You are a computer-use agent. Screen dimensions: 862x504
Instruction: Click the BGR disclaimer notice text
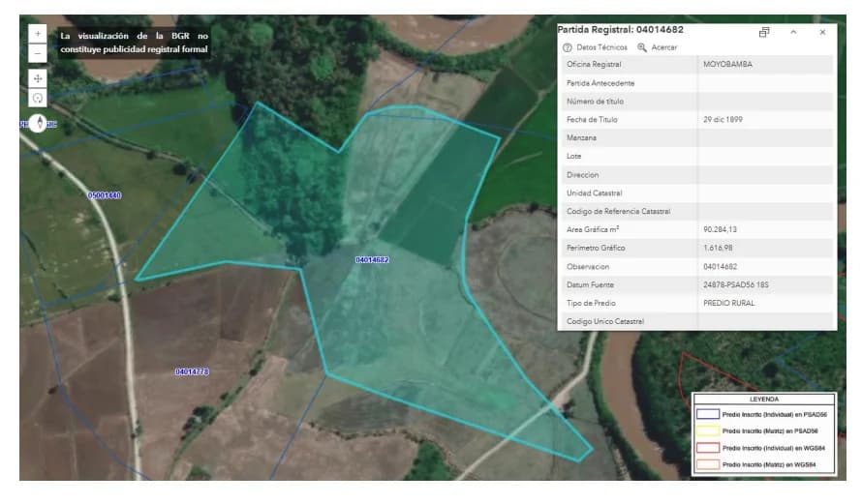134,43
